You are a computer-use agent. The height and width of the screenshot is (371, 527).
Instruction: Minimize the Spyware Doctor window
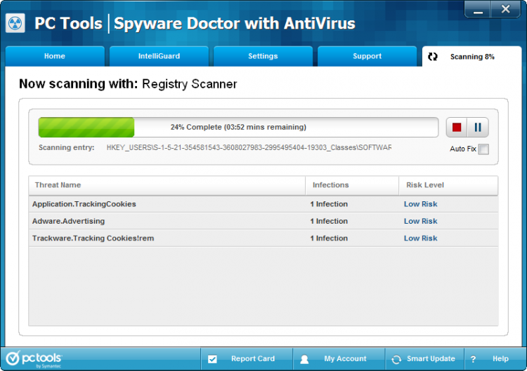coord(478,9)
